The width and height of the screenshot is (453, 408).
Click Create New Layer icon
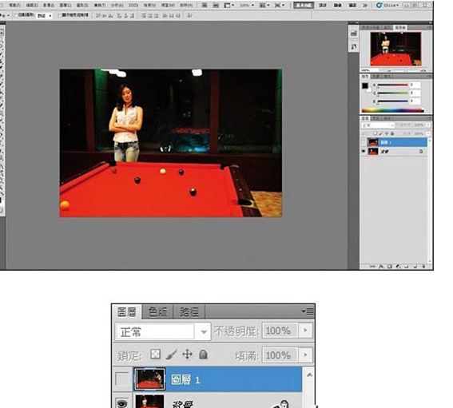click(x=415, y=267)
